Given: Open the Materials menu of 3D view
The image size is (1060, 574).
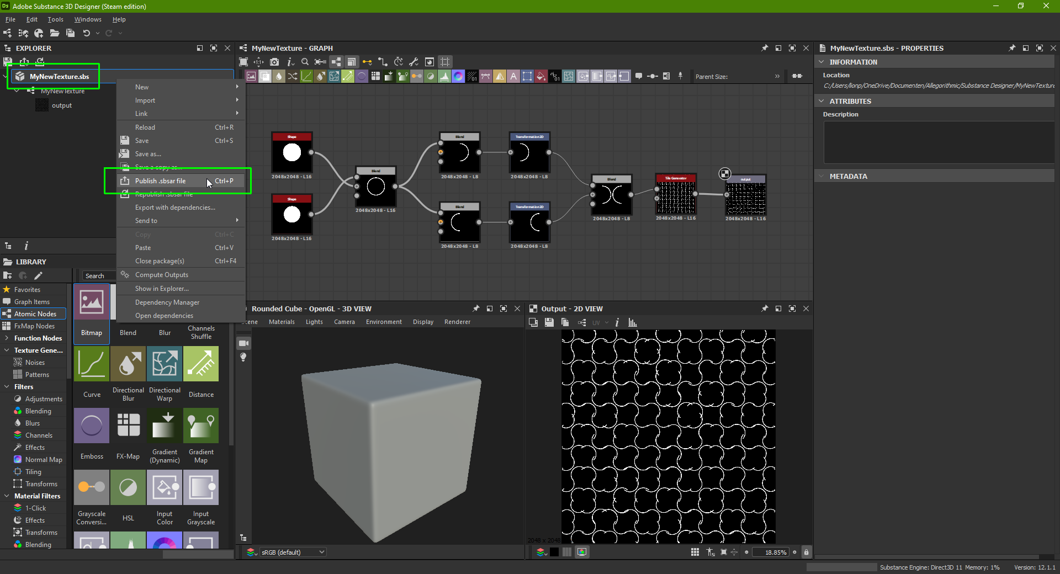Looking at the screenshot, I should tap(282, 322).
